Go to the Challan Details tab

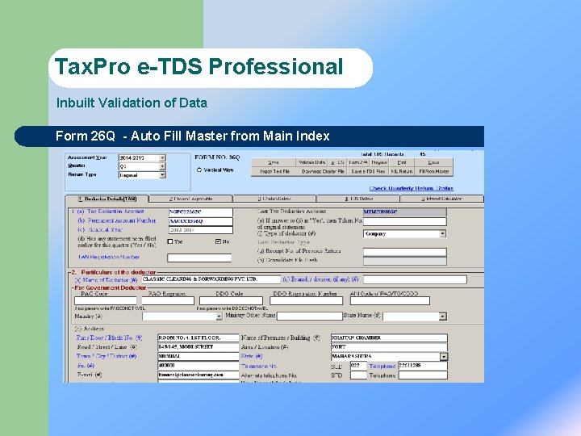point(274,199)
